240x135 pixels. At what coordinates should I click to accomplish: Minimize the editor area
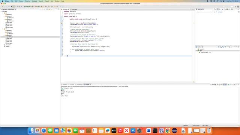tap(191, 9)
